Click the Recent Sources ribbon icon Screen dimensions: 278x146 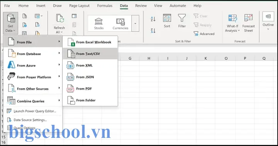37,25
